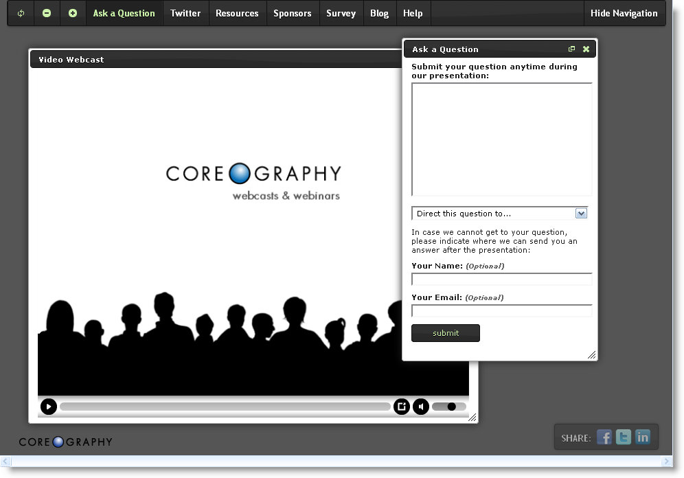Open the Sponsors menu
Screen dimensions: 684x478
293,13
